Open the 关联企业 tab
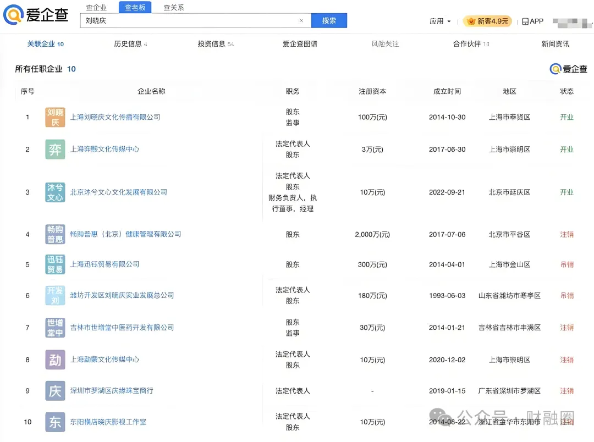Viewport: 594px width, 442px height. 46,44
